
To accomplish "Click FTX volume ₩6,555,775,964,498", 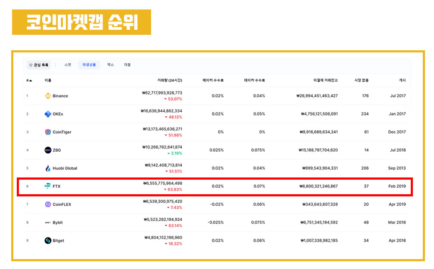I will pos(163,183).
